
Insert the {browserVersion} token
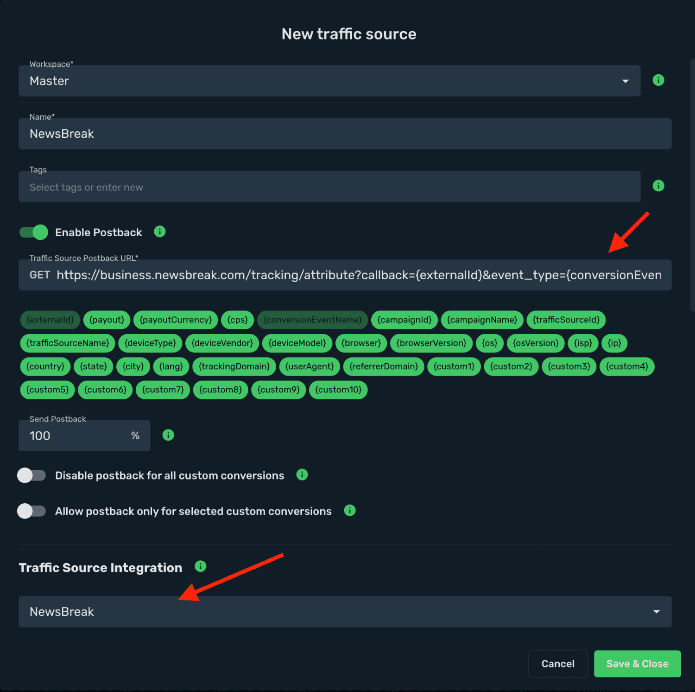pos(431,343)
